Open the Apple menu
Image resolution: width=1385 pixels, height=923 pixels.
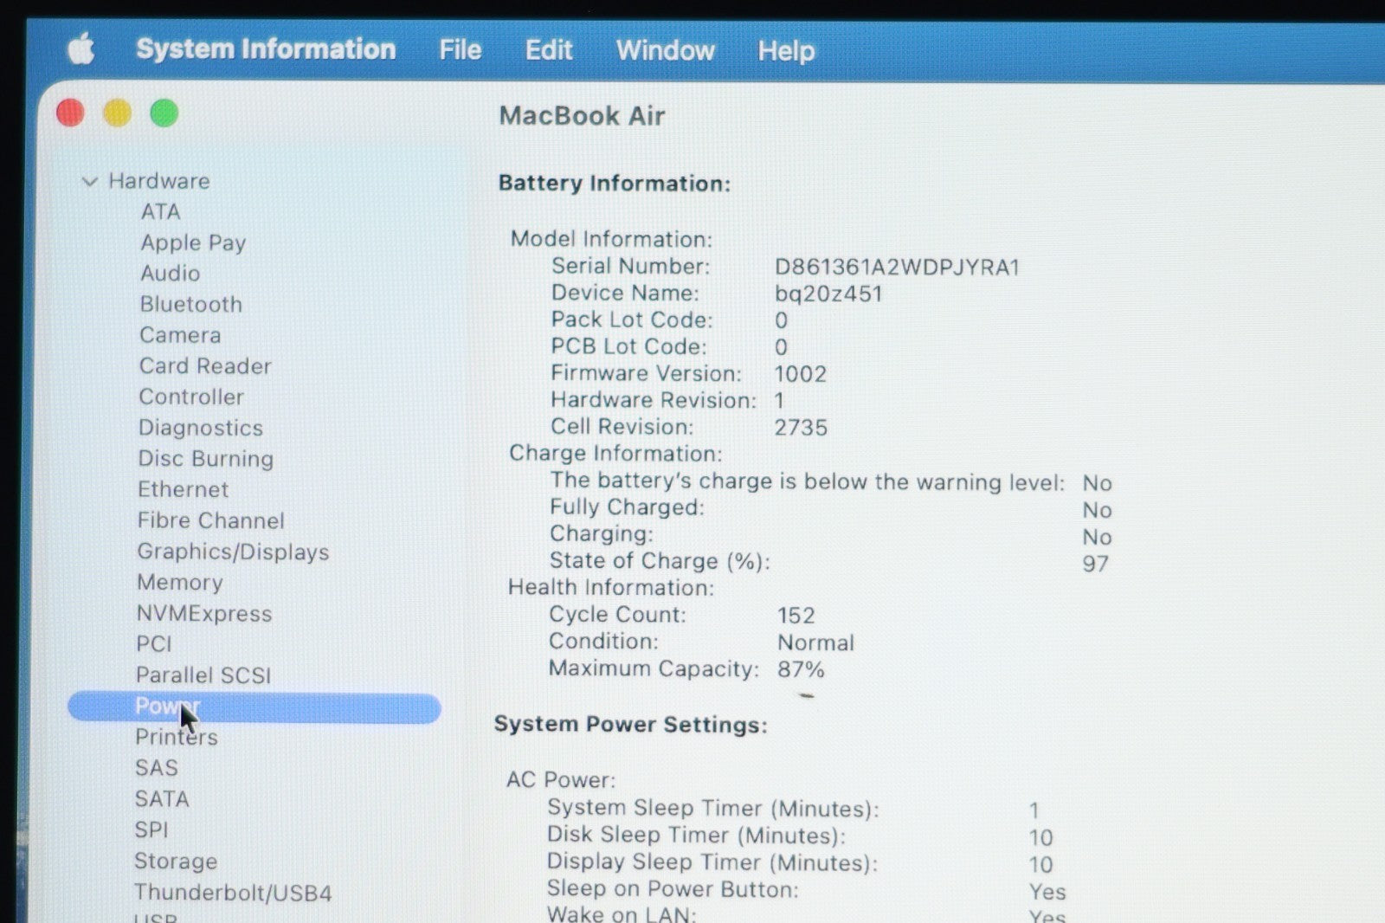81,48
